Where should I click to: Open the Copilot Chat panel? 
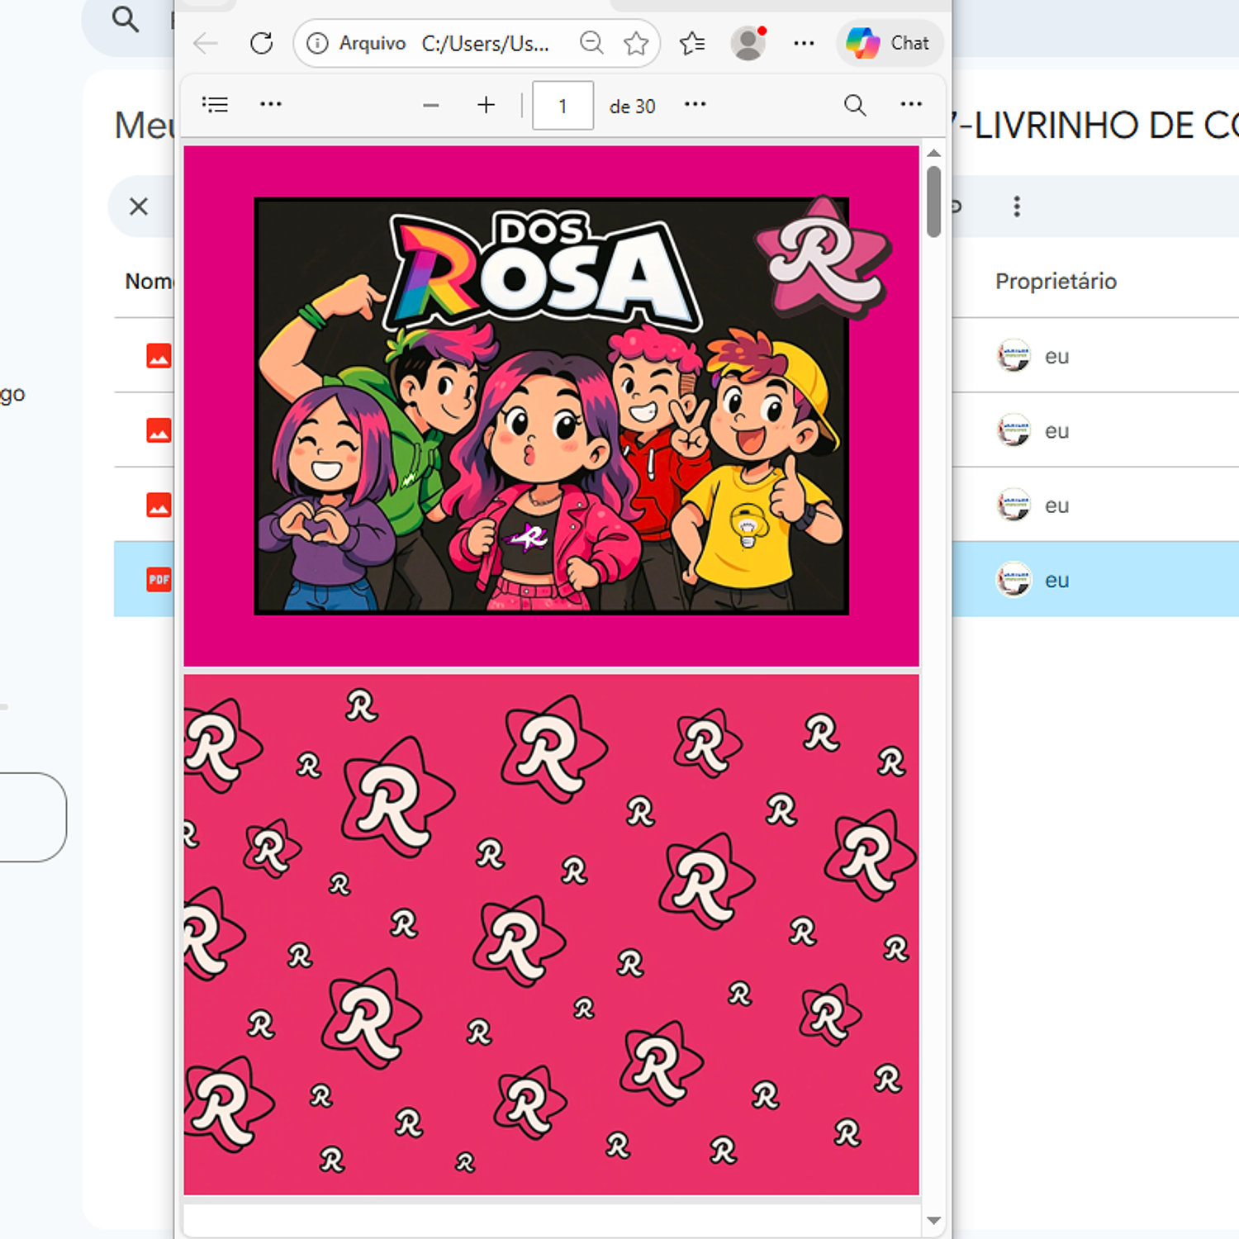pos(890,43)
